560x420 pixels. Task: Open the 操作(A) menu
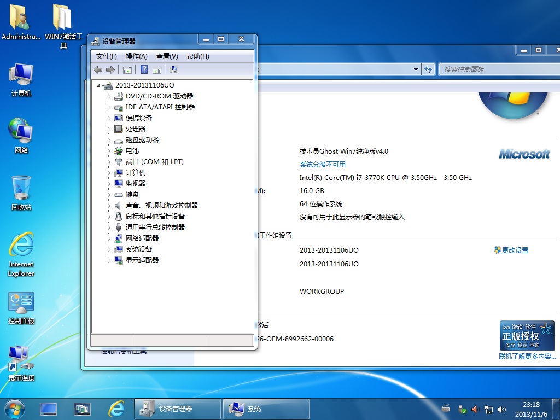tap(136, 56)
